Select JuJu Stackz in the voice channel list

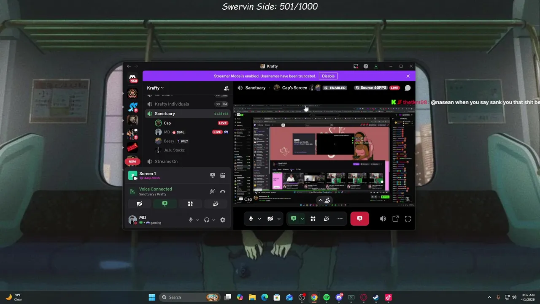click(192, 150)
